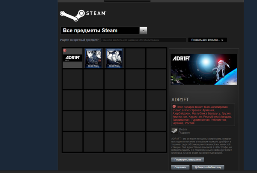257x173 pixels.
Task: Click the Steam gift icon beside 'Подарок'
Action: 174,131
